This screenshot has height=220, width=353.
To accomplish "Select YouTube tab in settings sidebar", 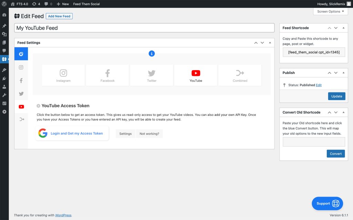I will (21, 107).
